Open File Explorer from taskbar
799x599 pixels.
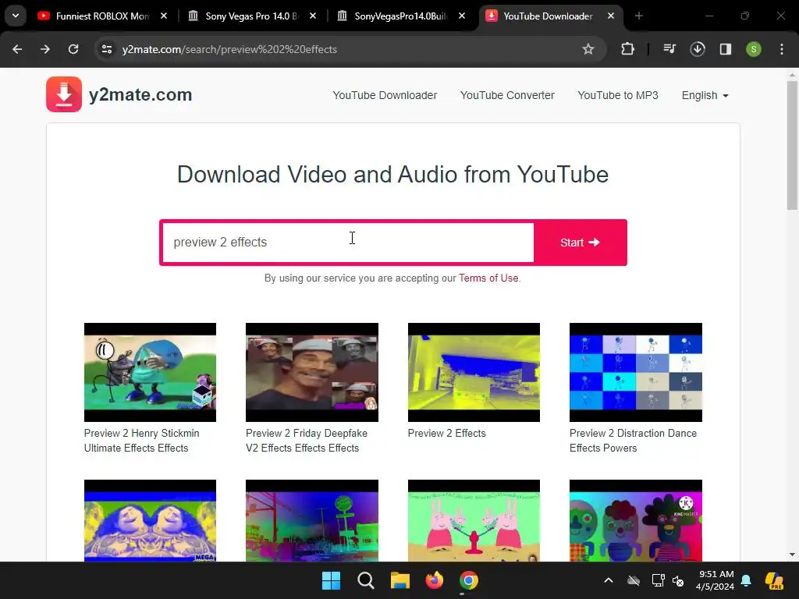tap(400, 580)
